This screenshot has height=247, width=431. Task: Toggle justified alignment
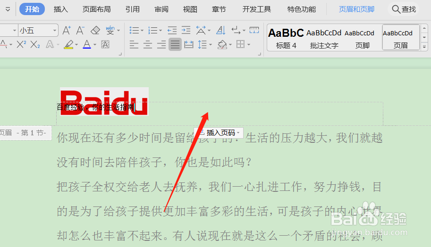[x=175, y=44]
